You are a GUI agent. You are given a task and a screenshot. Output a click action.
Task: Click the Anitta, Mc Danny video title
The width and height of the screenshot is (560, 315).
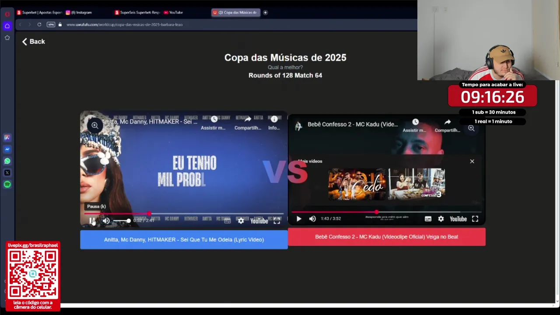click(x=150, y=122)
